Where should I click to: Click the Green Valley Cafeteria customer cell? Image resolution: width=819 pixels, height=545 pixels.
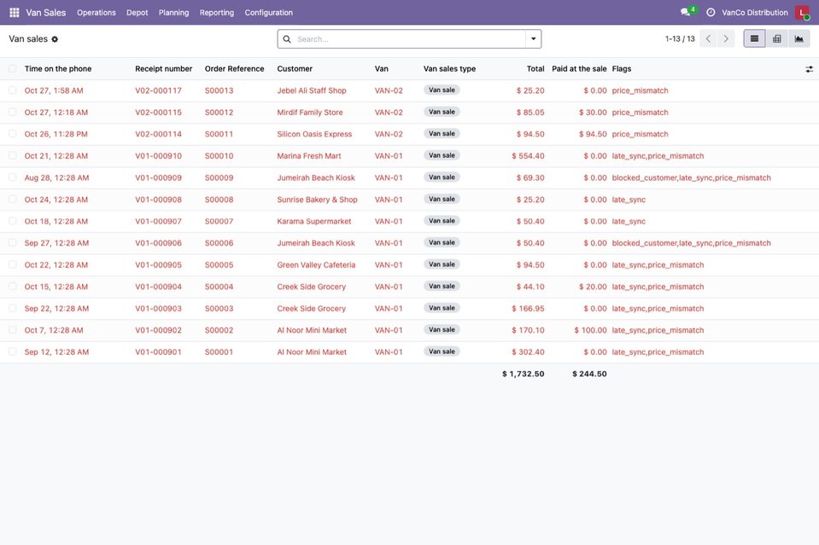point(316,265)
